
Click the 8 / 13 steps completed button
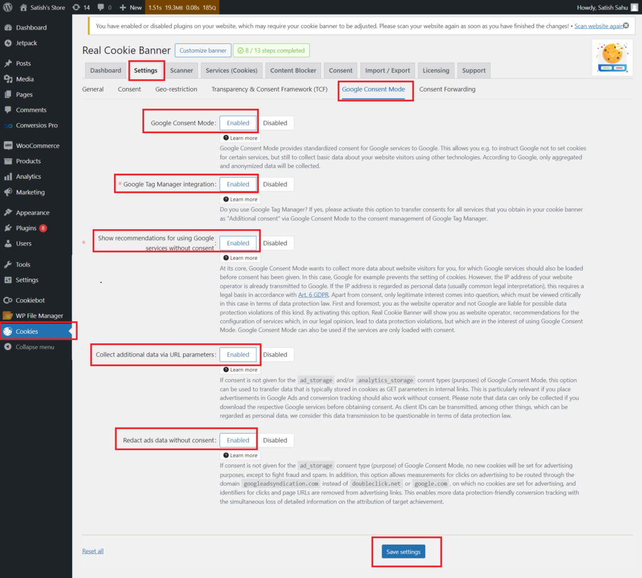pyautogui.click(x=271, y=50)
